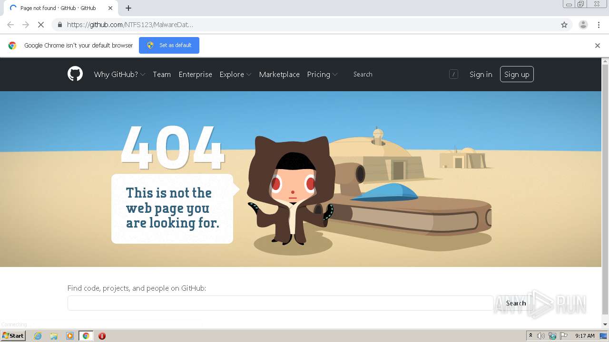The width and height of the screenshot is (609, 342).
Task: Dismiss the default browser infobar
Action: [598, 46]
